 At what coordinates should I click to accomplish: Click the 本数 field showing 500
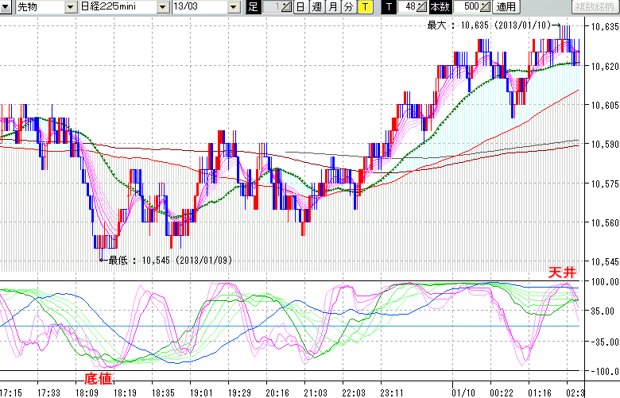469,7
